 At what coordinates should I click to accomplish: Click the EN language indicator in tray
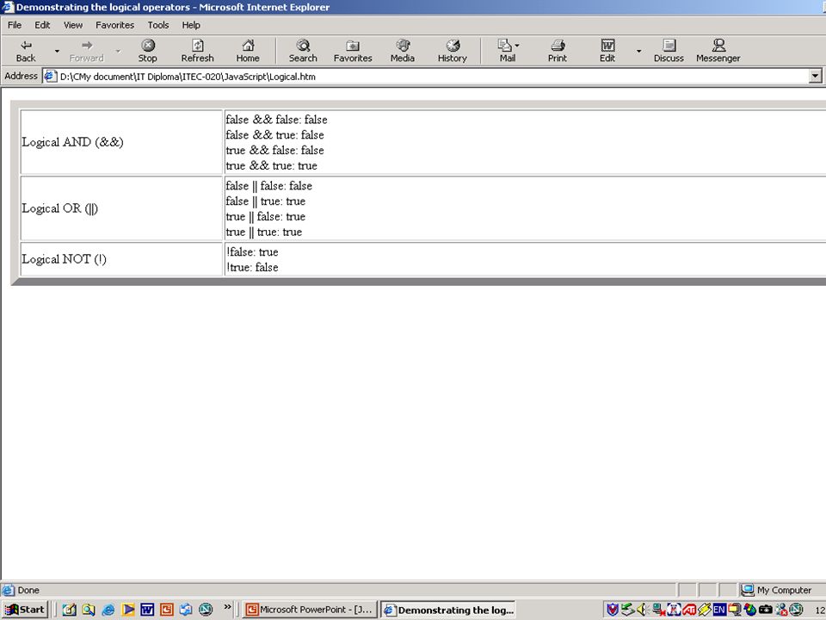click(719, 610)
